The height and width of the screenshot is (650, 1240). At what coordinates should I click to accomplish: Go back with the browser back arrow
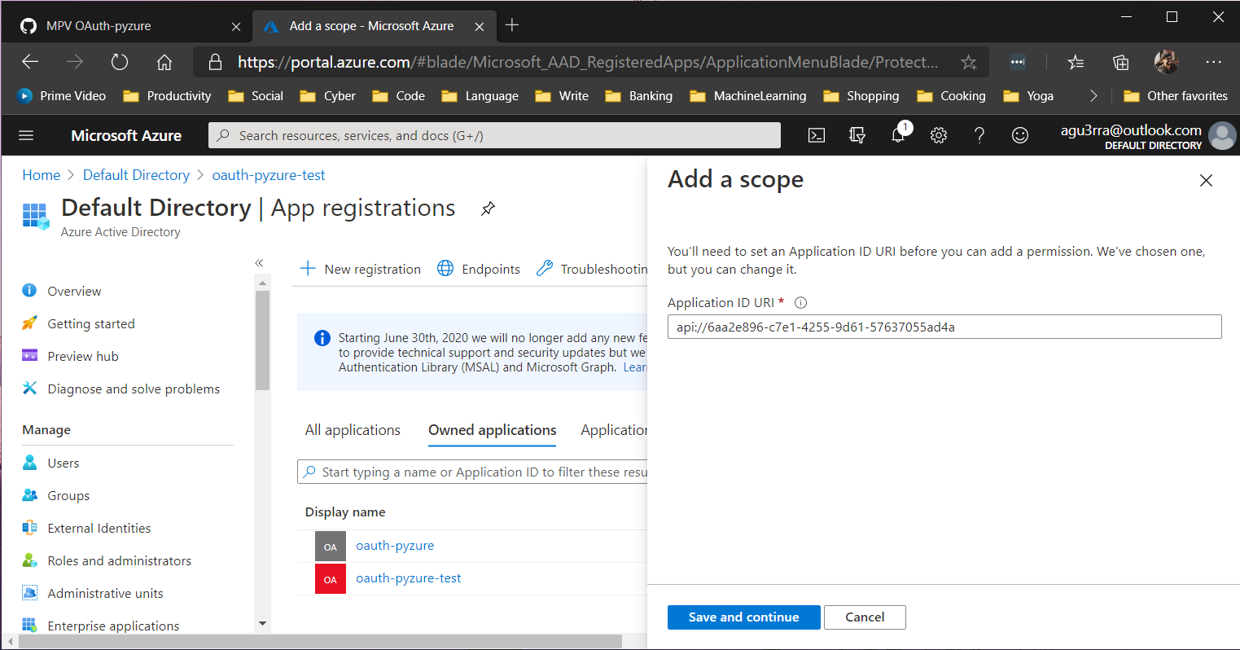tap(30, 62)
